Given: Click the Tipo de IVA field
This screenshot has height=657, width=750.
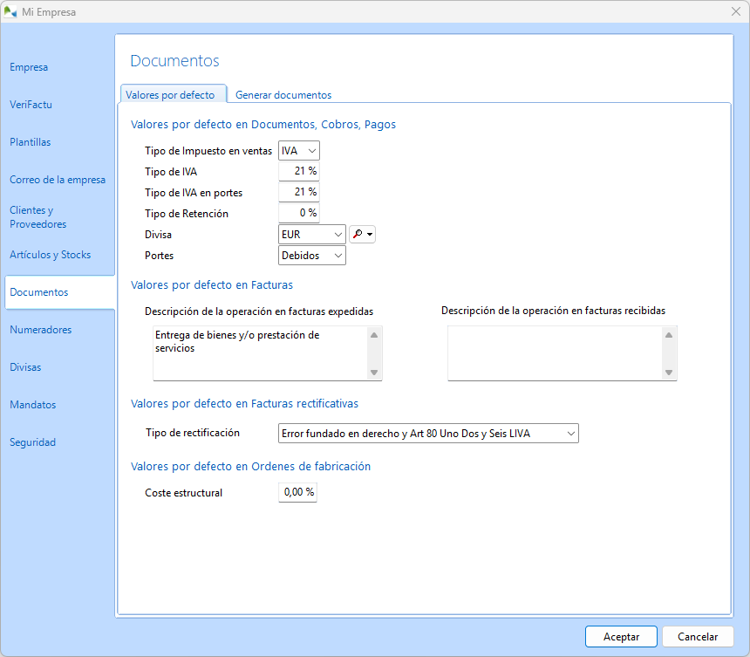Looking at the screenshot, I should tap(298, 171).
